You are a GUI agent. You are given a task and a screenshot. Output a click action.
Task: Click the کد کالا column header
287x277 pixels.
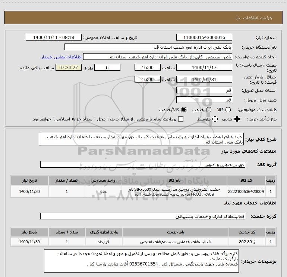coord(246,180)
